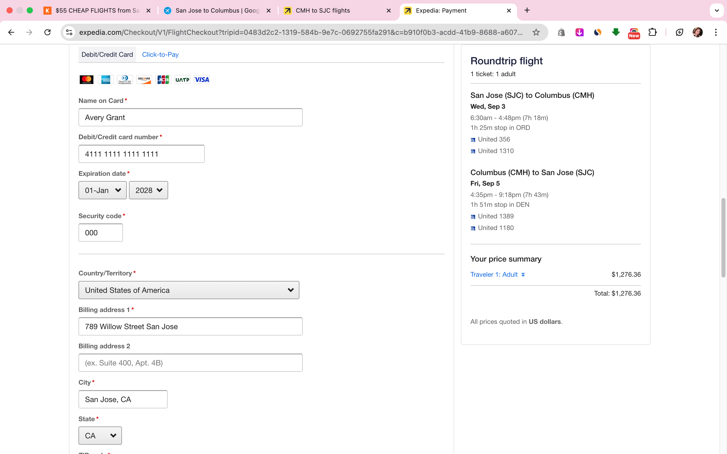This screenshot has height=454, width=727.
Task: Expand Country/Territory dropdown
Action: pos(189,290)
